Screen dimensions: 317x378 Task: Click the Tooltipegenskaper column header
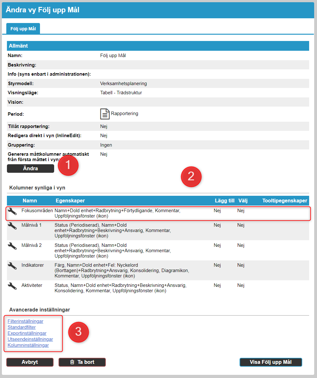285,201
